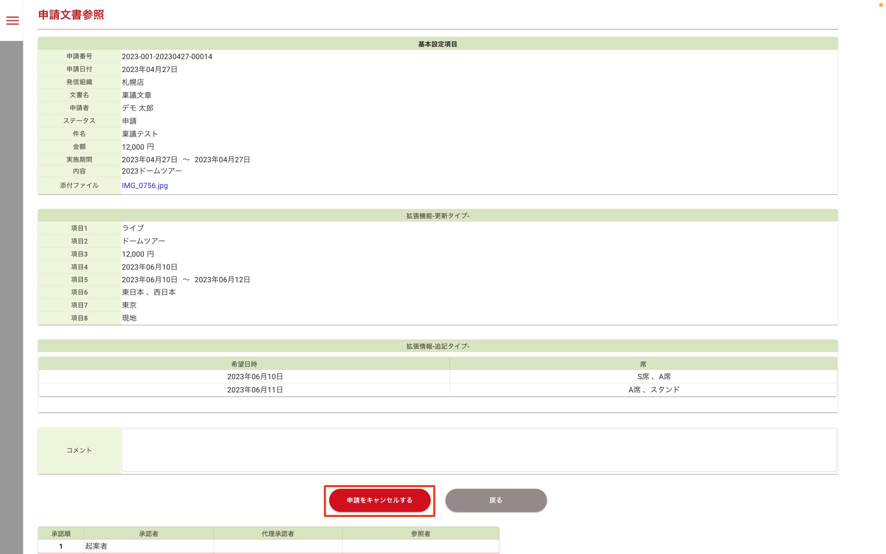Focus the コメント text area
886x554 pixels.
point(479,449)
